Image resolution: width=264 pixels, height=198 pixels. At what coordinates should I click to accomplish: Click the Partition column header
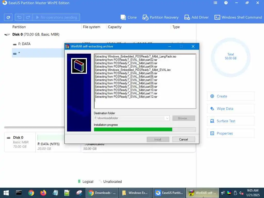19,27
